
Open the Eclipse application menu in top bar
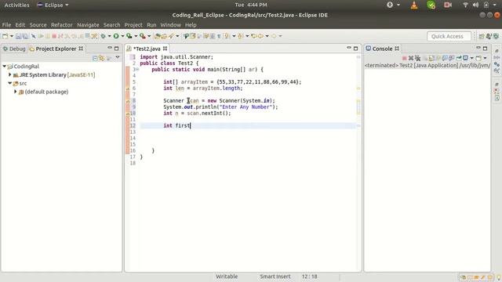click(53, 5)
